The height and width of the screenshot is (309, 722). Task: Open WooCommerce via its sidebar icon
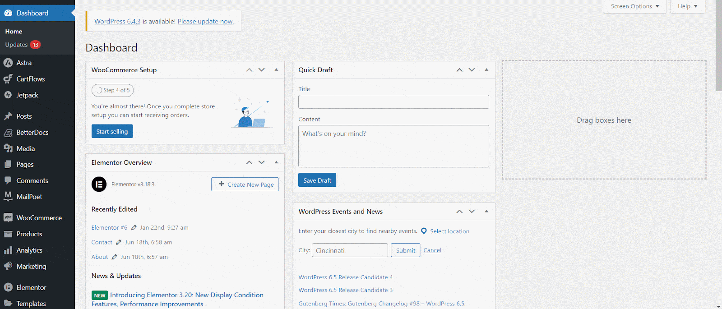click(x=8, y=218)
